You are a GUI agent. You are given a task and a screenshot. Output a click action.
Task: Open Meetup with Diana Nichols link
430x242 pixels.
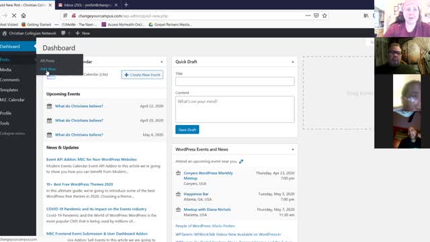pos(207,210)
